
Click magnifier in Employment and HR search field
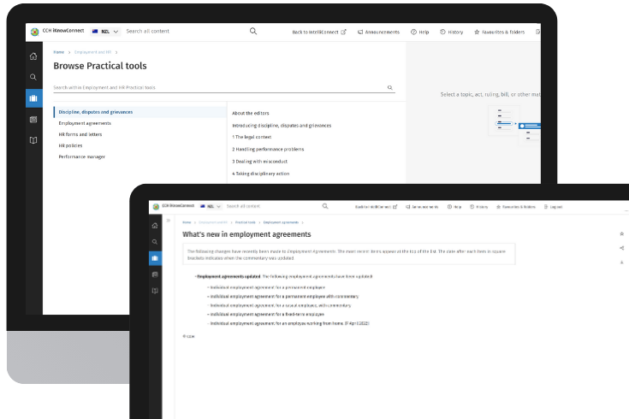coord(390,87)
